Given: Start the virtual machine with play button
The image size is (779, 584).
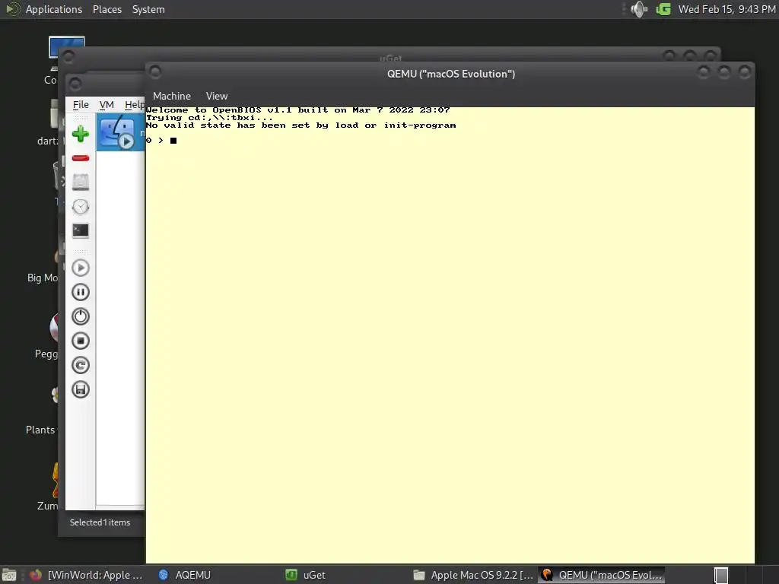Looking at the screenshot, I should pyautogui.click(x=81, y=268).
